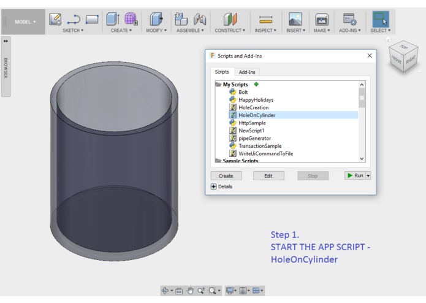Select the WriteUiCommandToFile script
The height and width of the screenshot is (303, 426).
(265, 153)
